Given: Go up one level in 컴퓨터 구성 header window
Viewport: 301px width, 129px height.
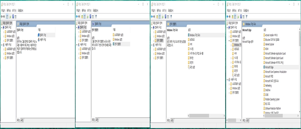Looking at the screenshot, I should click(82, 16).
